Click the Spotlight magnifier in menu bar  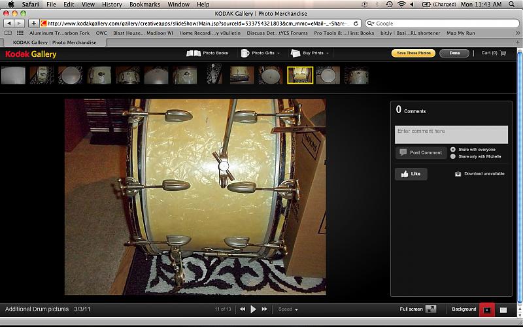[x=515, y=4]
